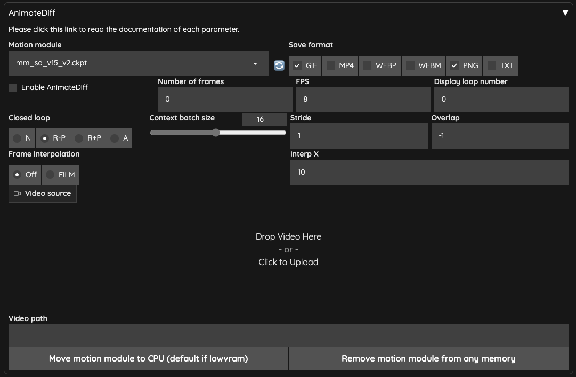The height and width of the screenshot is (377, 576).
Task: Uncheck the GIF save format
Action: pyautogui.click(x=297, y=65)
